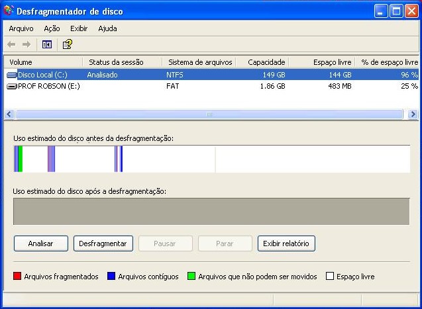Open the Exibir menu
The image size is (422, 309).
79,28
